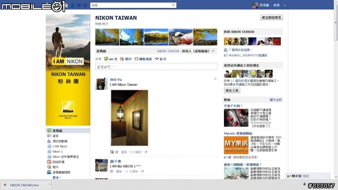Screen dimensions: 338x190
Task: Show all sponsored ads link
Action: tap(276, 100)
